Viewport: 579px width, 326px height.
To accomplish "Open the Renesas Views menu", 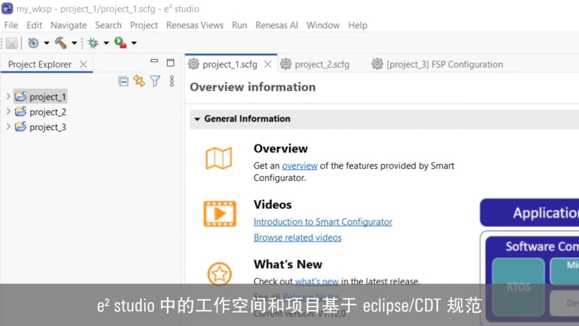I will (195, 25).
